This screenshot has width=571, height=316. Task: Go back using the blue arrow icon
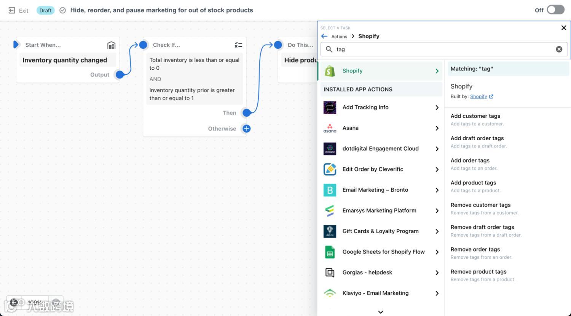[324, 36]
